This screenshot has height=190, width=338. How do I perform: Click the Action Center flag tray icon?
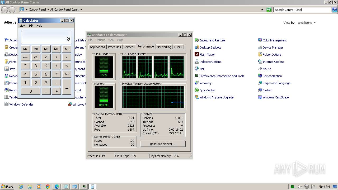click(313, 187)
